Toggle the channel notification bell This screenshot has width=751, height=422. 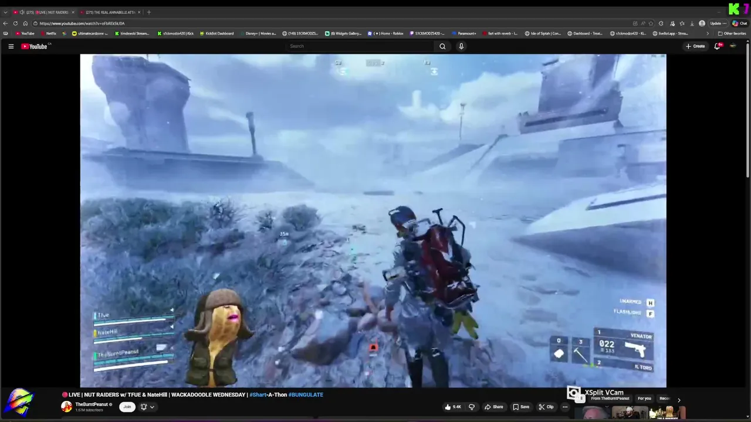point(143,407)
